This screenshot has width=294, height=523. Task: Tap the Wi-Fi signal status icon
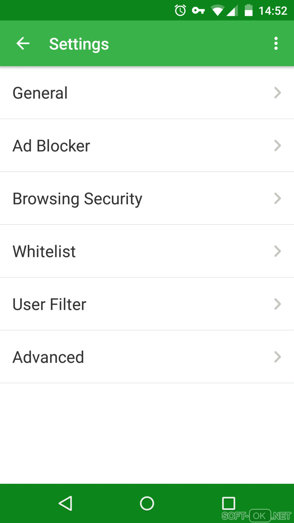[x=217, y=11]
